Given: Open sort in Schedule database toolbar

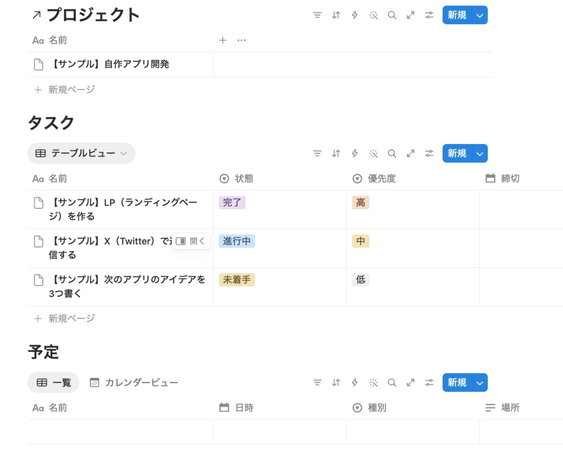Looking at the screenshot, I should (336, 382).
